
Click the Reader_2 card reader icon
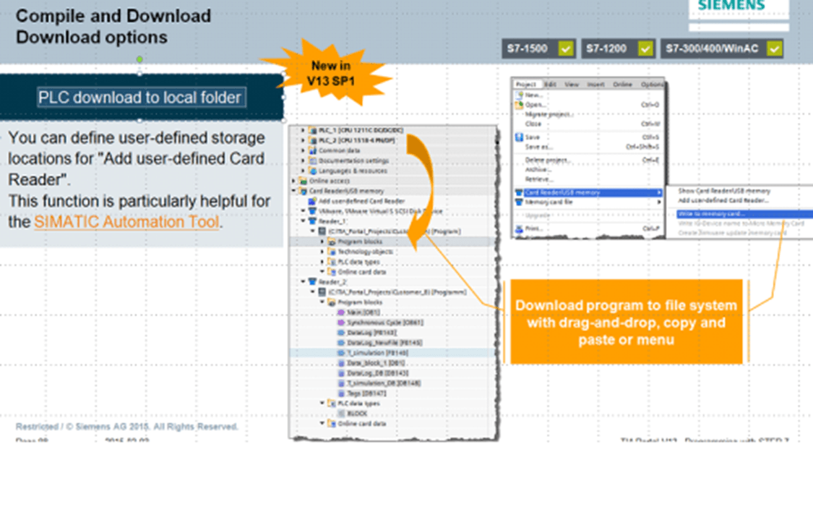coord(313,282)
